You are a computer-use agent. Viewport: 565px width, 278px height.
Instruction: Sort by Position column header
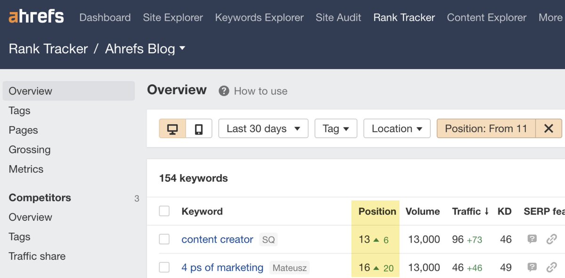click(x=377, y=211)
